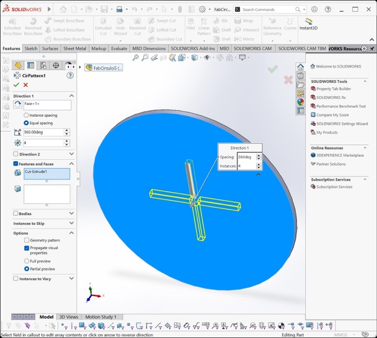The image size is (377, 338).
Task: Switch to the Surfaces ribbon tab
Action: pos(50,48)
